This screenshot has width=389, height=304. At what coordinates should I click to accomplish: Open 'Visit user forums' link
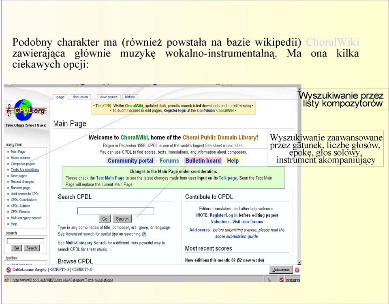(248, 222)
